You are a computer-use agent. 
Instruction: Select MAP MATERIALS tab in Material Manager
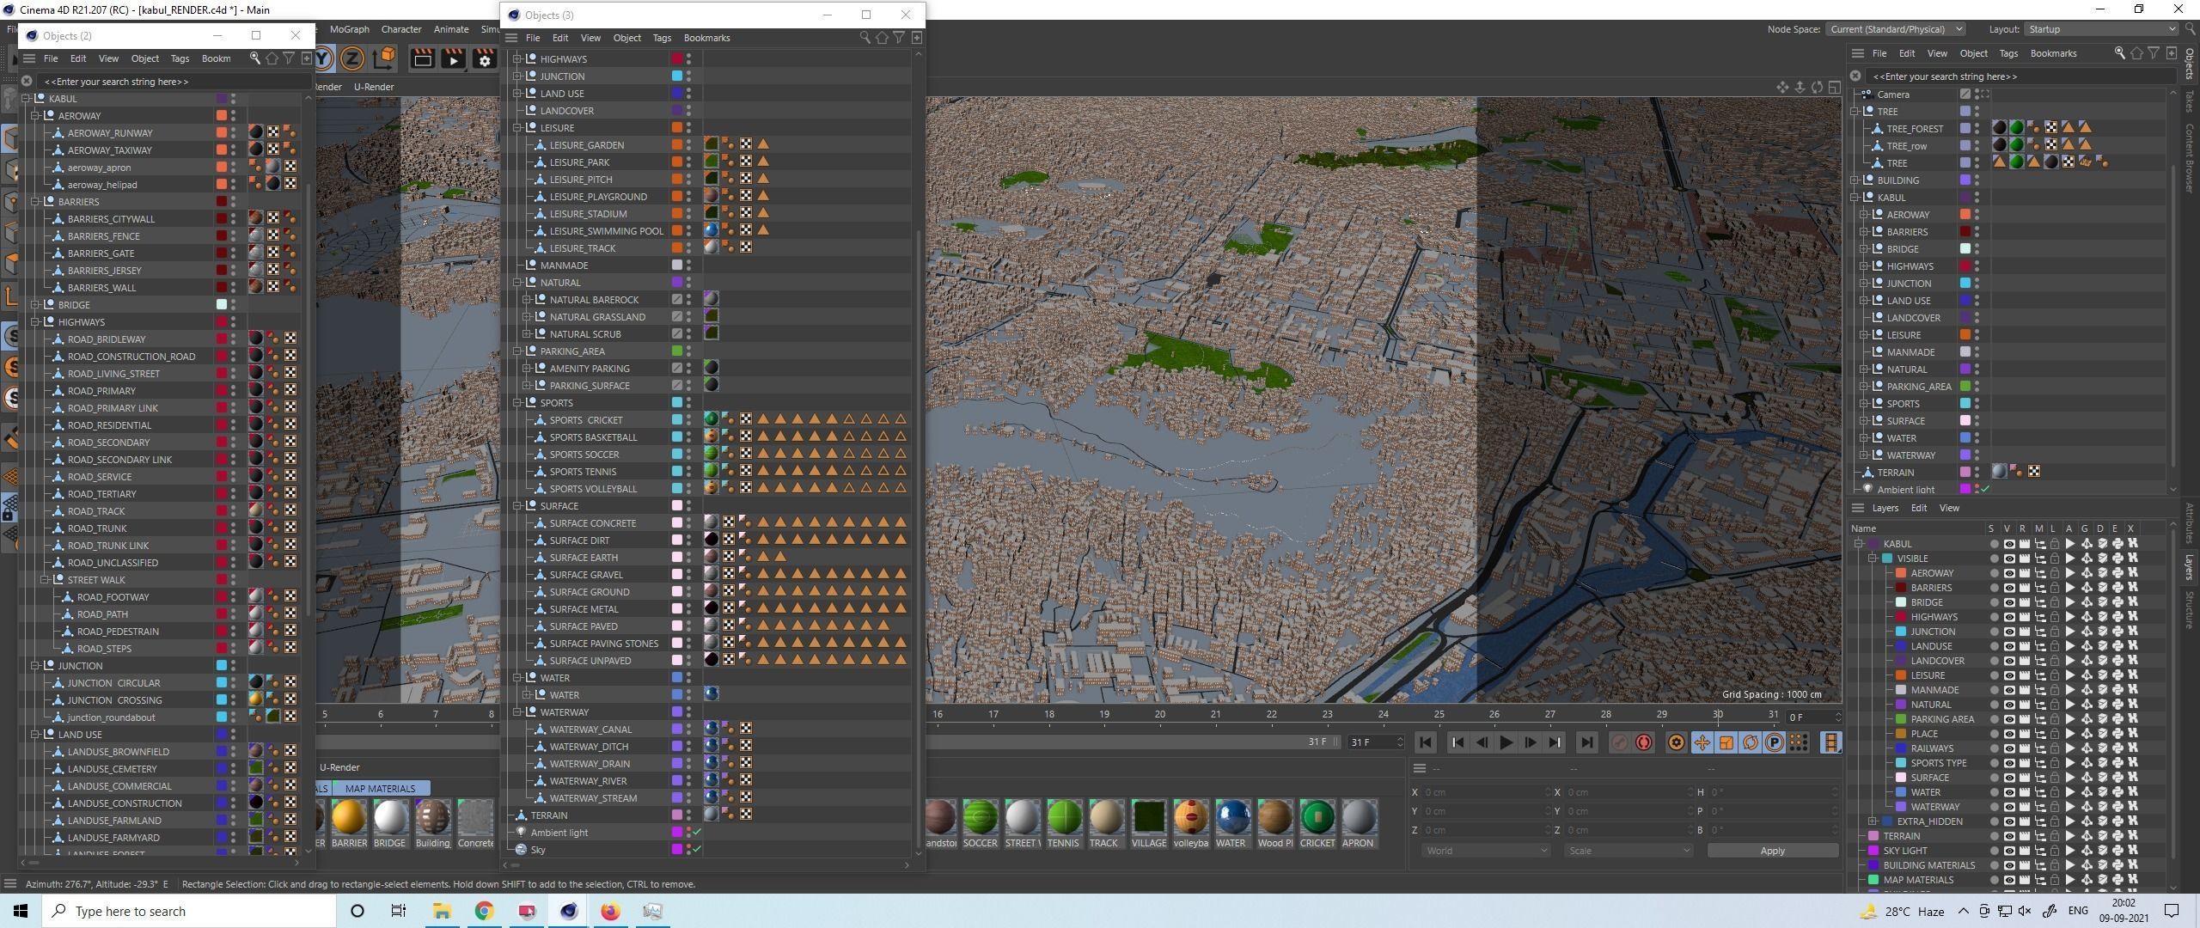click(x=380, y=789)
